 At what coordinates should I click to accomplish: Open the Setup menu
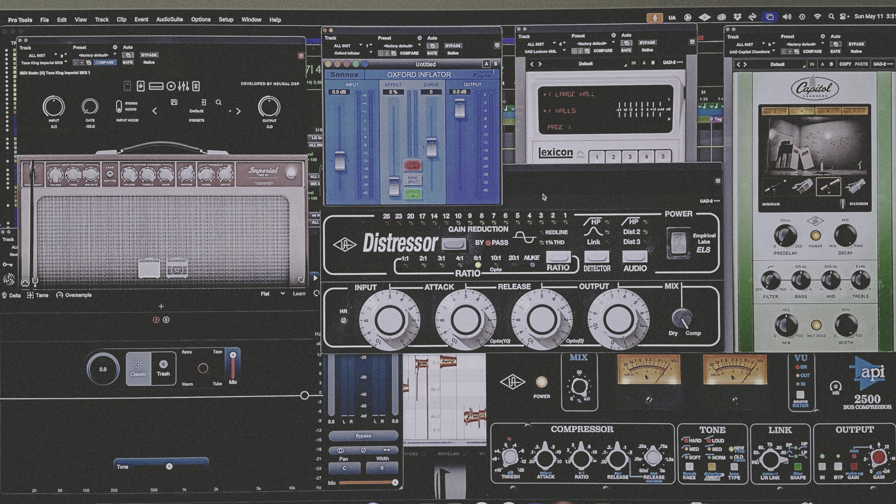click(226, 19)
